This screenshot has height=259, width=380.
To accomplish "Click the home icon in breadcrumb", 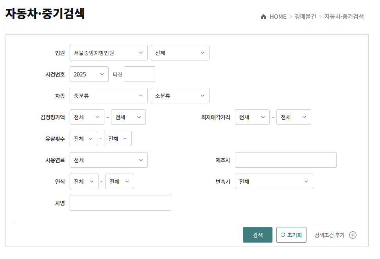I will tap(263, 17).
